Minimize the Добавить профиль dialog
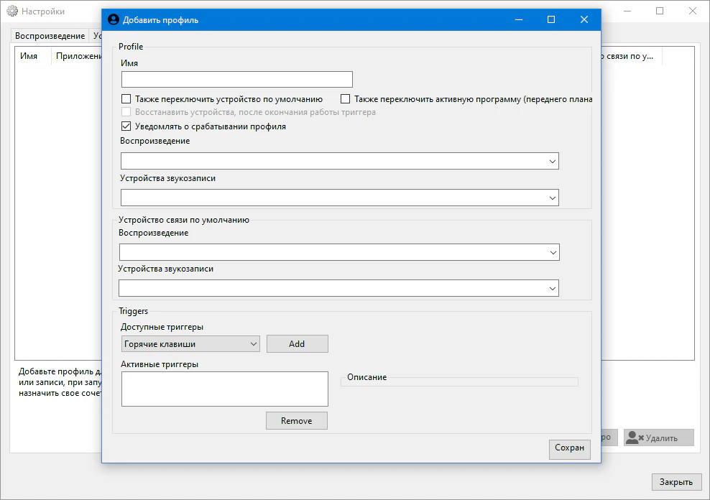This screenshot has height=500, width=710. coord(518,20)
